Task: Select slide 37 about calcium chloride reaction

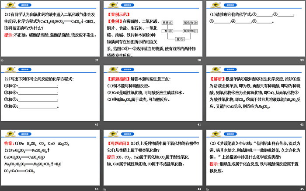Action: point(51,30)
